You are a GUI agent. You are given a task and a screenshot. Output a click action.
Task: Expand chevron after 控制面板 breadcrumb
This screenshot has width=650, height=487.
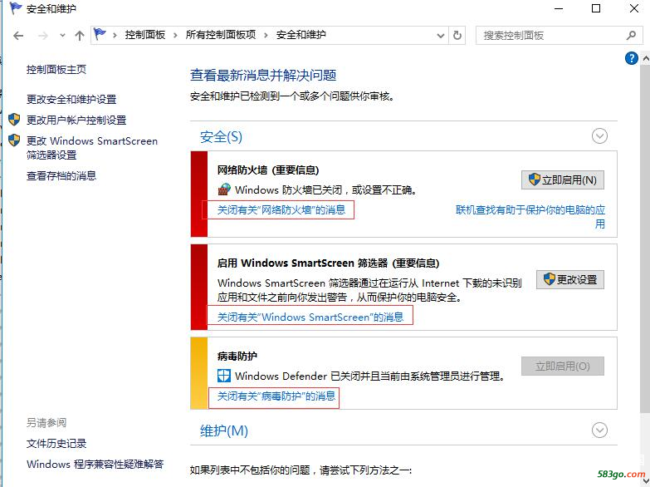click(175, 35)
